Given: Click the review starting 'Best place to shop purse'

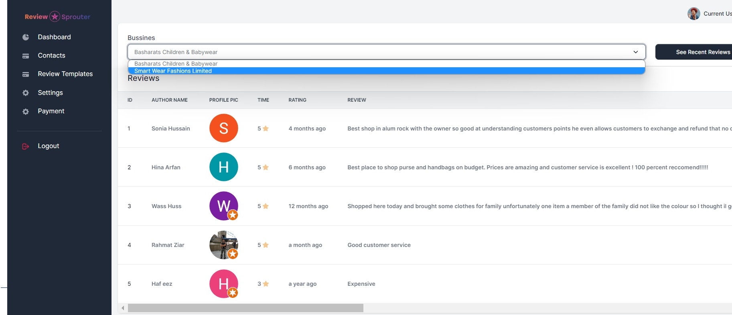Looking at the screenshot, I should click(528, 167).
